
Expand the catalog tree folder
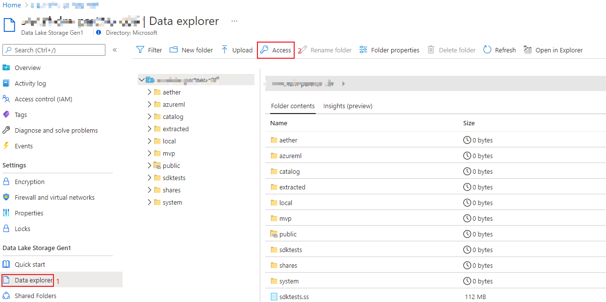click(150, 116)
